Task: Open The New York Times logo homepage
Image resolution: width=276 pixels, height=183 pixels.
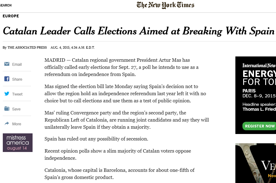Action: tap(165, 5)
